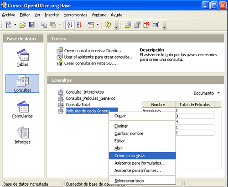Open the Archivo menu
This screenshot has width=228, height=187.
(9, 15)
